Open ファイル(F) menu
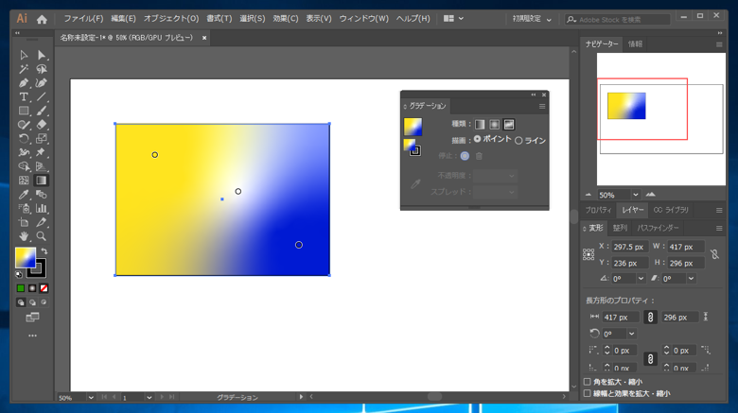 [83, 18]
